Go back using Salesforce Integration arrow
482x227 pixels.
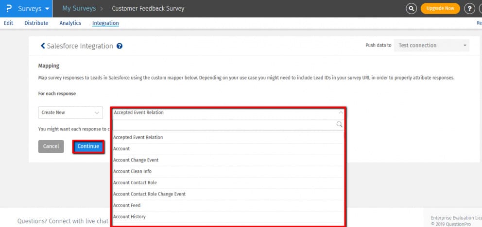tap(43, 46)
